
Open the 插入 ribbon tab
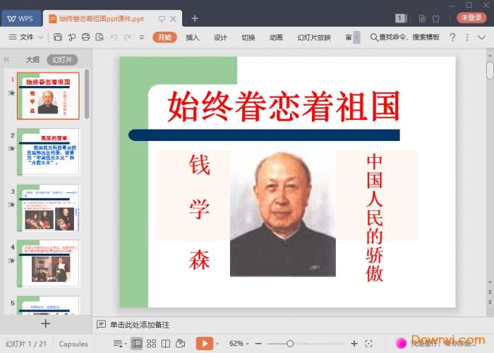pyautogui.click(x=192, y=37)
